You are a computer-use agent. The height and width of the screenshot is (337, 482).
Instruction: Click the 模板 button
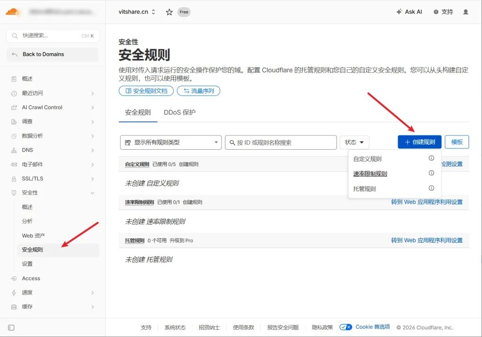click(x=457, y=142)
